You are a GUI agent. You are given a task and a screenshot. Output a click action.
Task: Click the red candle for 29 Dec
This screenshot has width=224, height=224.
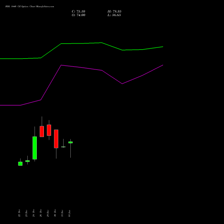pyautogui.click(x=49, y=130)
